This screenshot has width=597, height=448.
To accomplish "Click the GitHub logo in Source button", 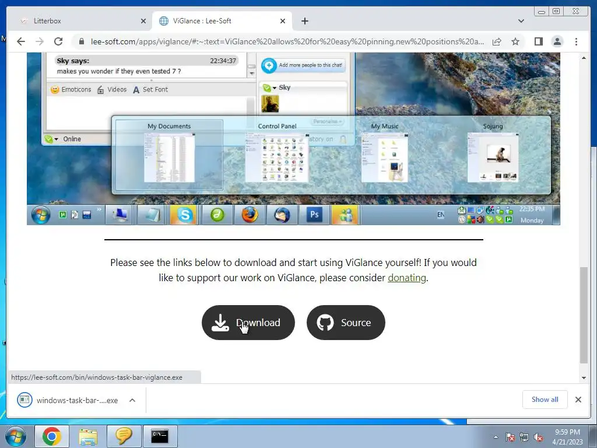I will (325, 323).
